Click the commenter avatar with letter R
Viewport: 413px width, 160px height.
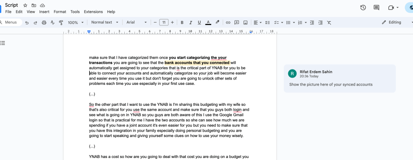292,74
